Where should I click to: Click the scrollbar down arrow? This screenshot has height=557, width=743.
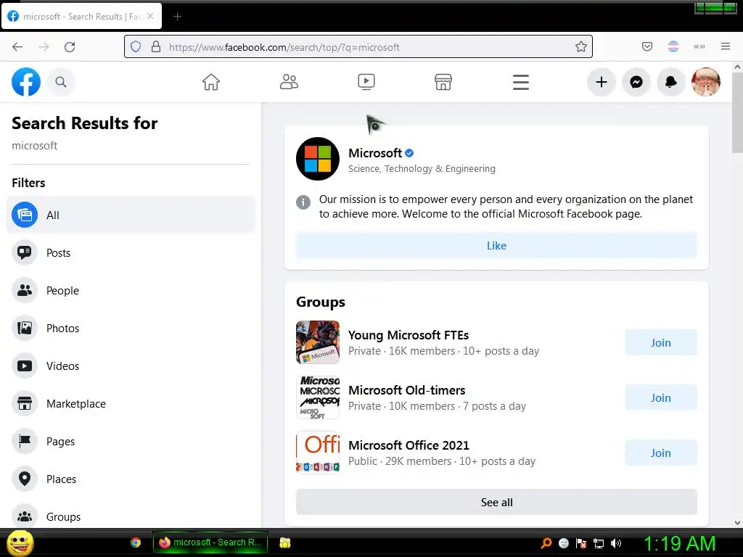tap(737, 523)
